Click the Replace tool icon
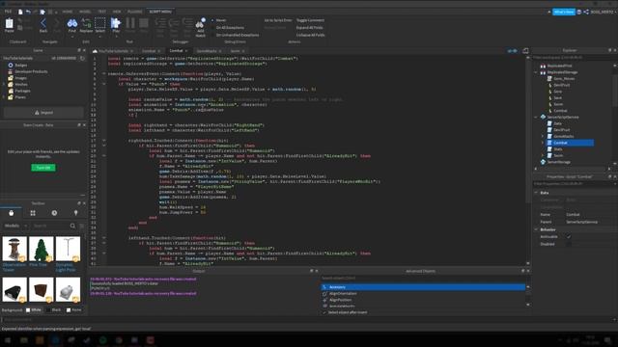Image resolution: width=618 pixels, height=347 pixels. point(86,23)
